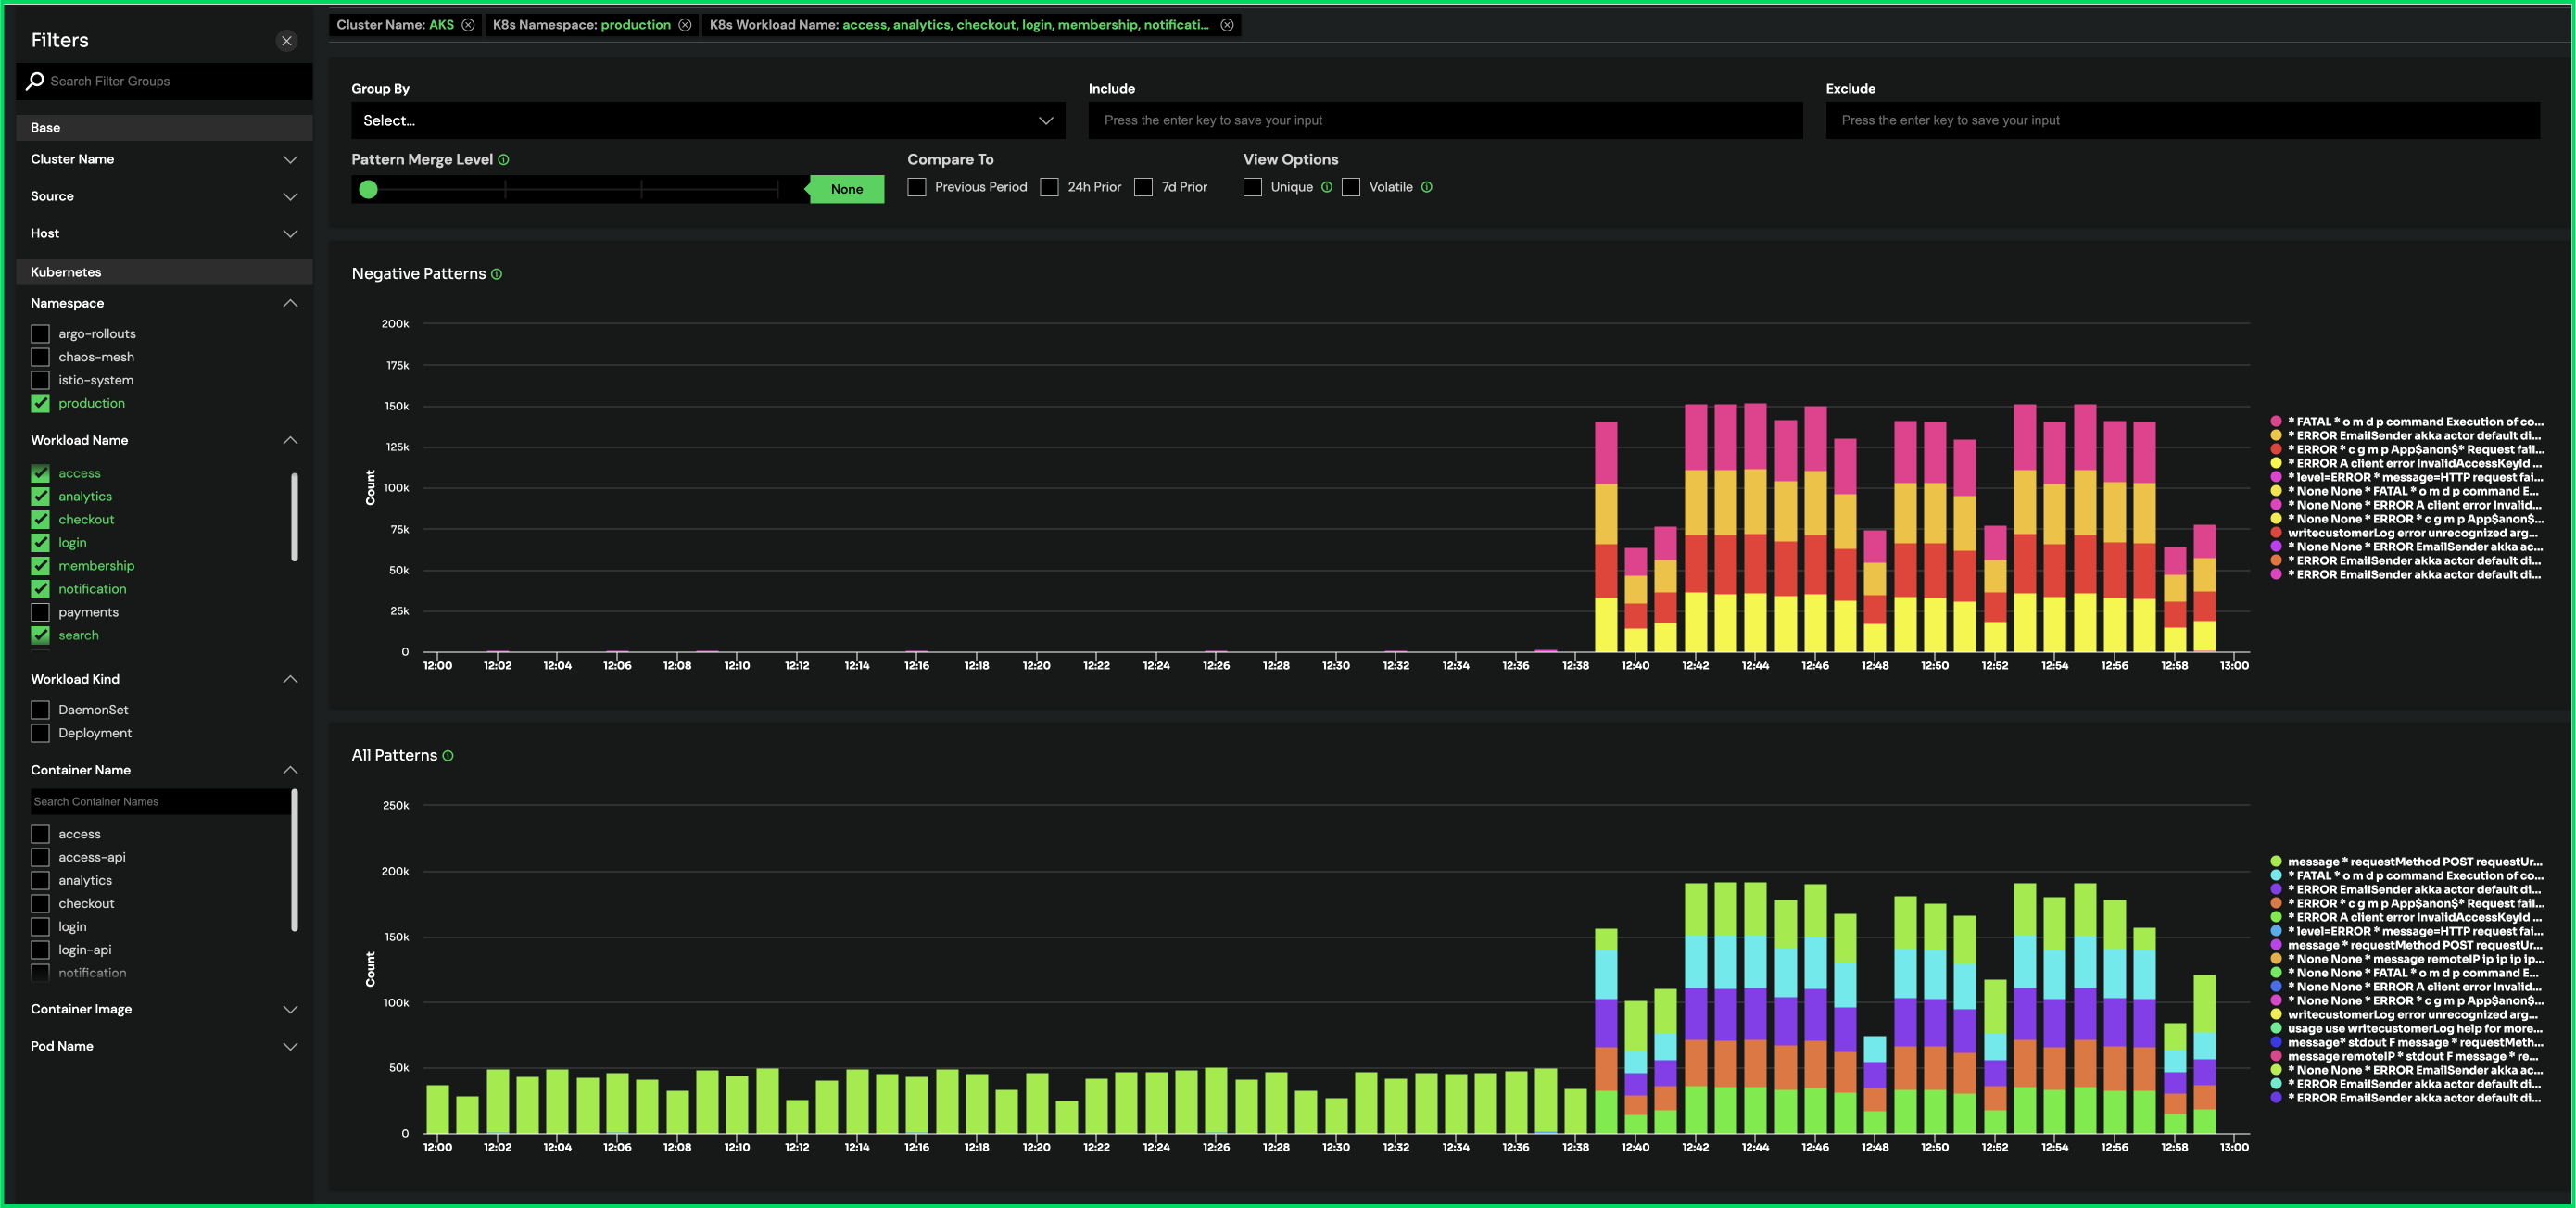Remove the K8s Workload Name filter chip
The height and width of the screenshot is (1208, 2576).
click(1227, 25)
